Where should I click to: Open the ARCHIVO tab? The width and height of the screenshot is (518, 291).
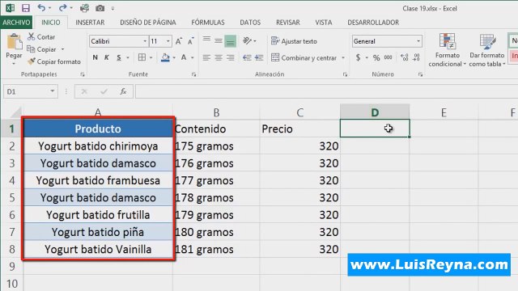[16, 22]
